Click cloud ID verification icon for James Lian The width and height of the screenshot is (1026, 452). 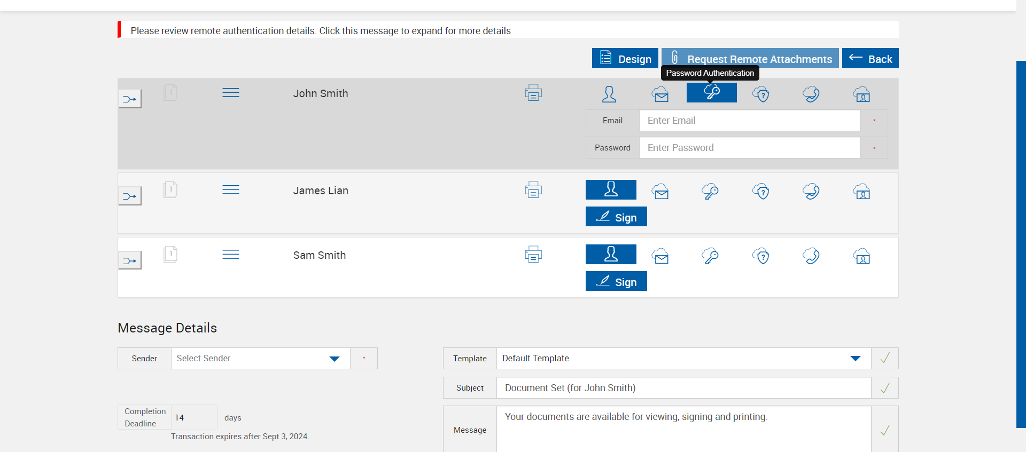pos(861,191)
